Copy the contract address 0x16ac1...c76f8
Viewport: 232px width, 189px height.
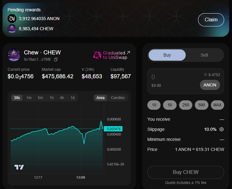[56, 60]
